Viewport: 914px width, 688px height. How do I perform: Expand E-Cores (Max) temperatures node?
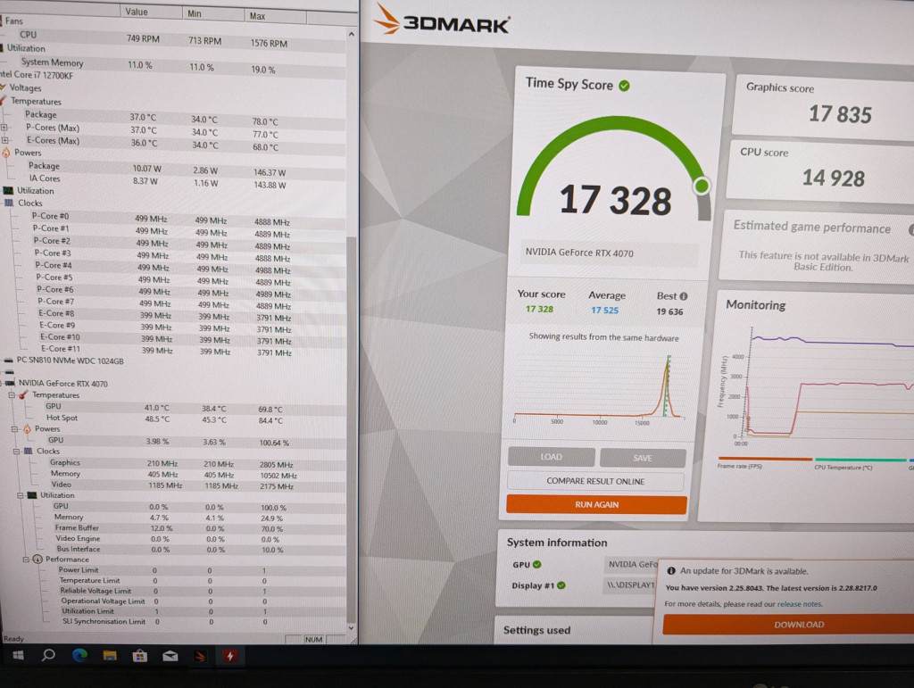(4, 140)
